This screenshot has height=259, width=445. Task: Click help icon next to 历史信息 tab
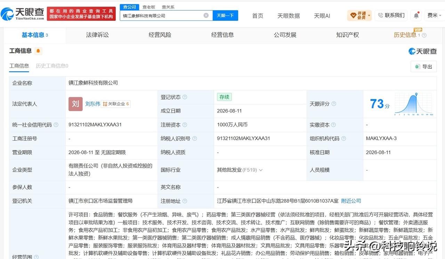[x=424, y=35]
